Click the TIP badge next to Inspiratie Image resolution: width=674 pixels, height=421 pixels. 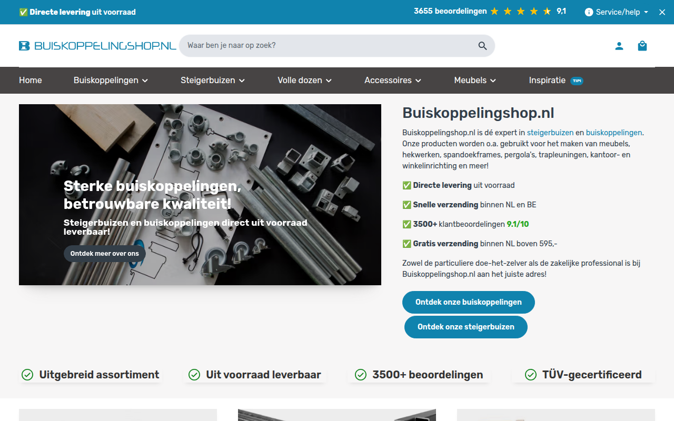[x=577, y=81]
